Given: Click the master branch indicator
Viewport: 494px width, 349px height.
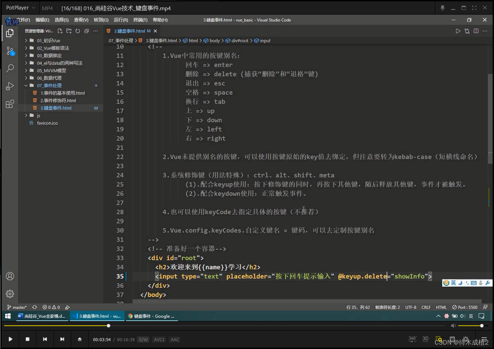Looking at the screenshot, I should pyautogui.click(x=17, y=307).
